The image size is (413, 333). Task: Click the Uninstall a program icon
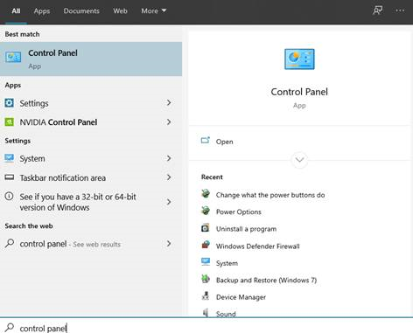point(206,228)
